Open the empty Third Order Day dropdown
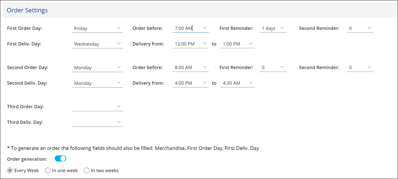This screenshot has height=179, width=398. point(98,107)
